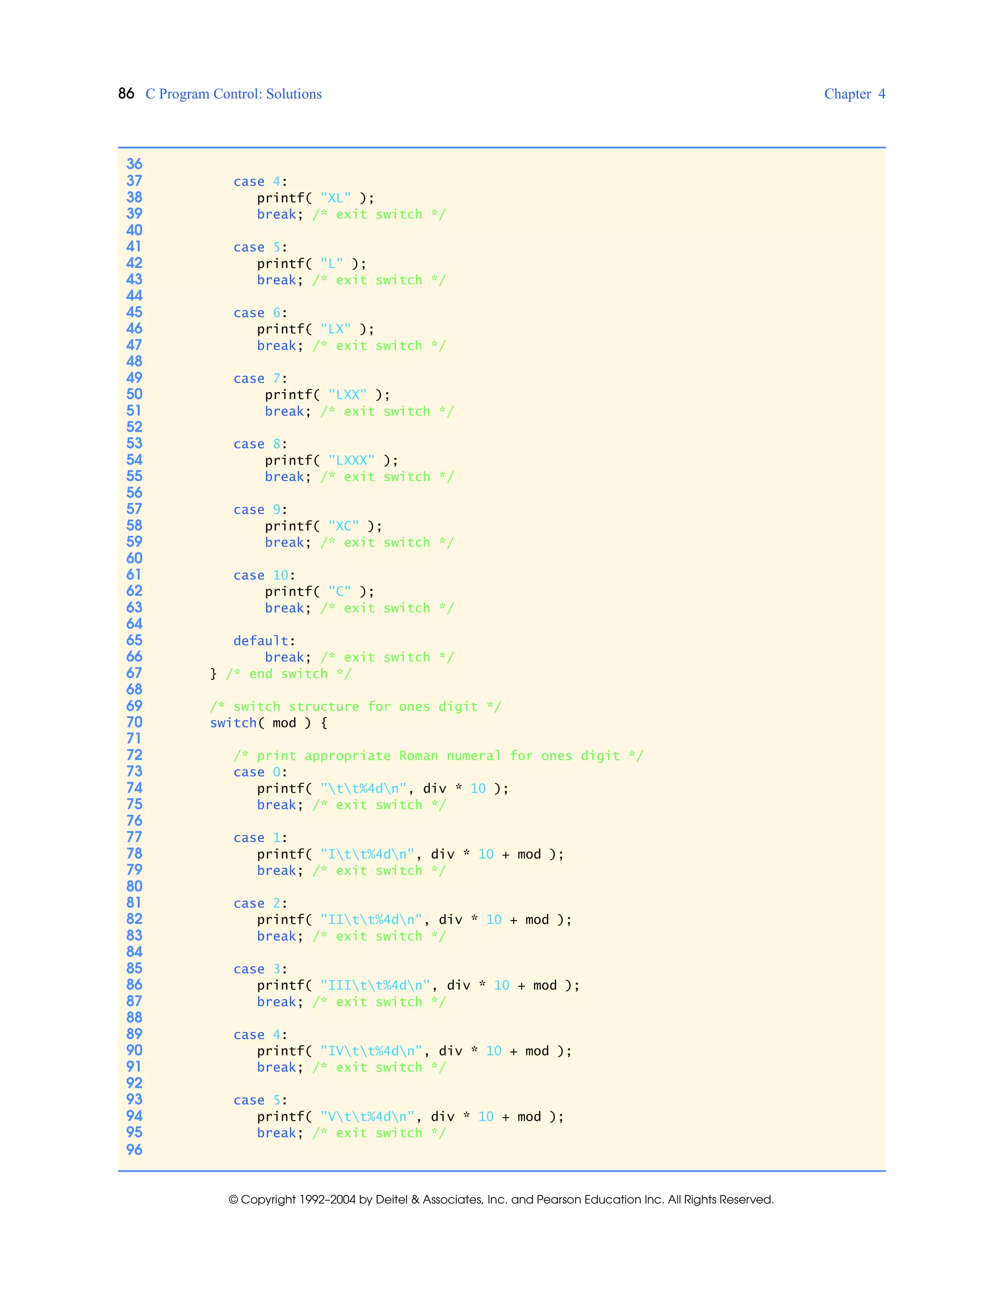Image resolution: width=1004 pixels, height=1299 pixels.
Task: Click 'case 1:' on line 77
Action: [x=260, y=837]
